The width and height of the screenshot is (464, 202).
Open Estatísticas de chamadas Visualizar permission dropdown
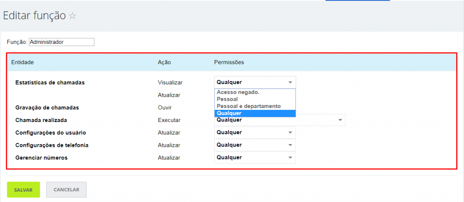(255, 82)
